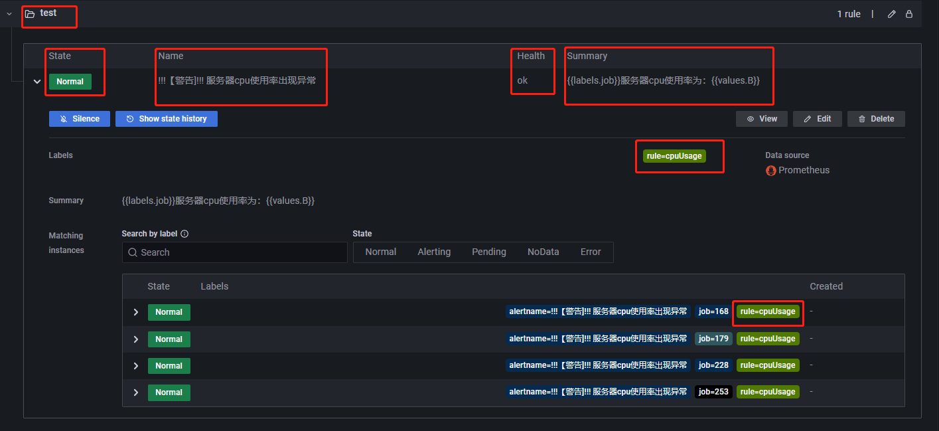Filter instances by Alerting state
This screenshot has width=939, height=431.
pyautogui.click(x=434, y=252)
